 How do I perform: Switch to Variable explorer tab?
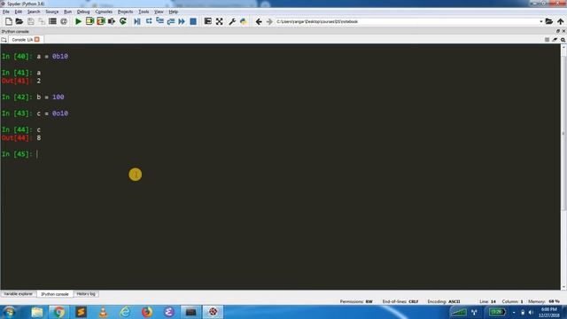coord(18,294)
